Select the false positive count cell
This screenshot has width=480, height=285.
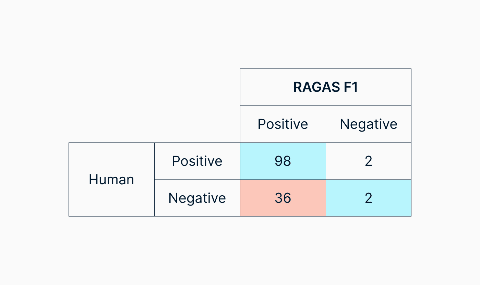coord(283,198)
